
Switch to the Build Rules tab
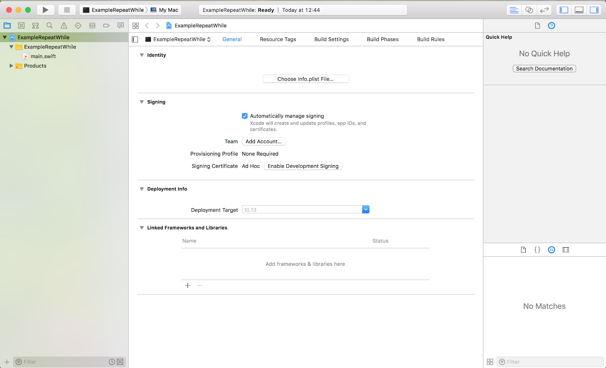pos(431,39)
